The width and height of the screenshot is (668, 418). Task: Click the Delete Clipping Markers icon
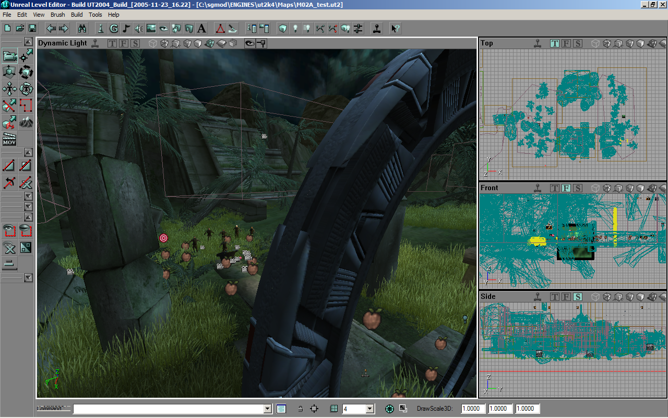tap(26, 183)
